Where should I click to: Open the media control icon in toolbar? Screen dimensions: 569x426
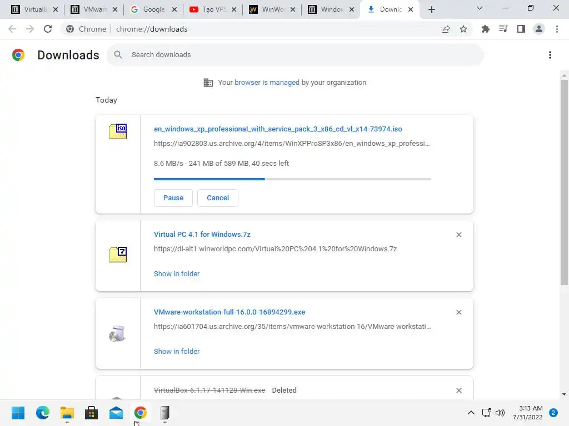pos(503,29)
